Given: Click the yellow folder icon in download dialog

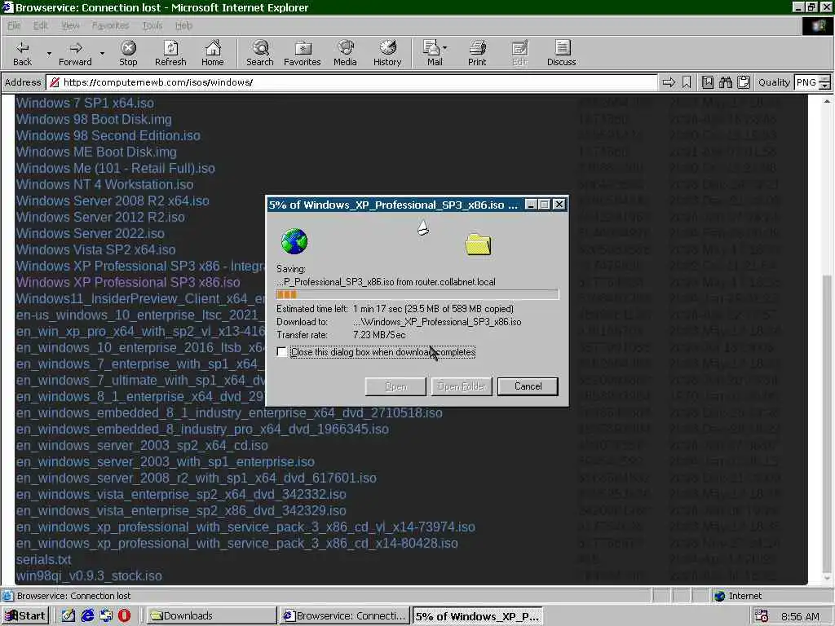Looking at the screenshot, I should 478,245.
